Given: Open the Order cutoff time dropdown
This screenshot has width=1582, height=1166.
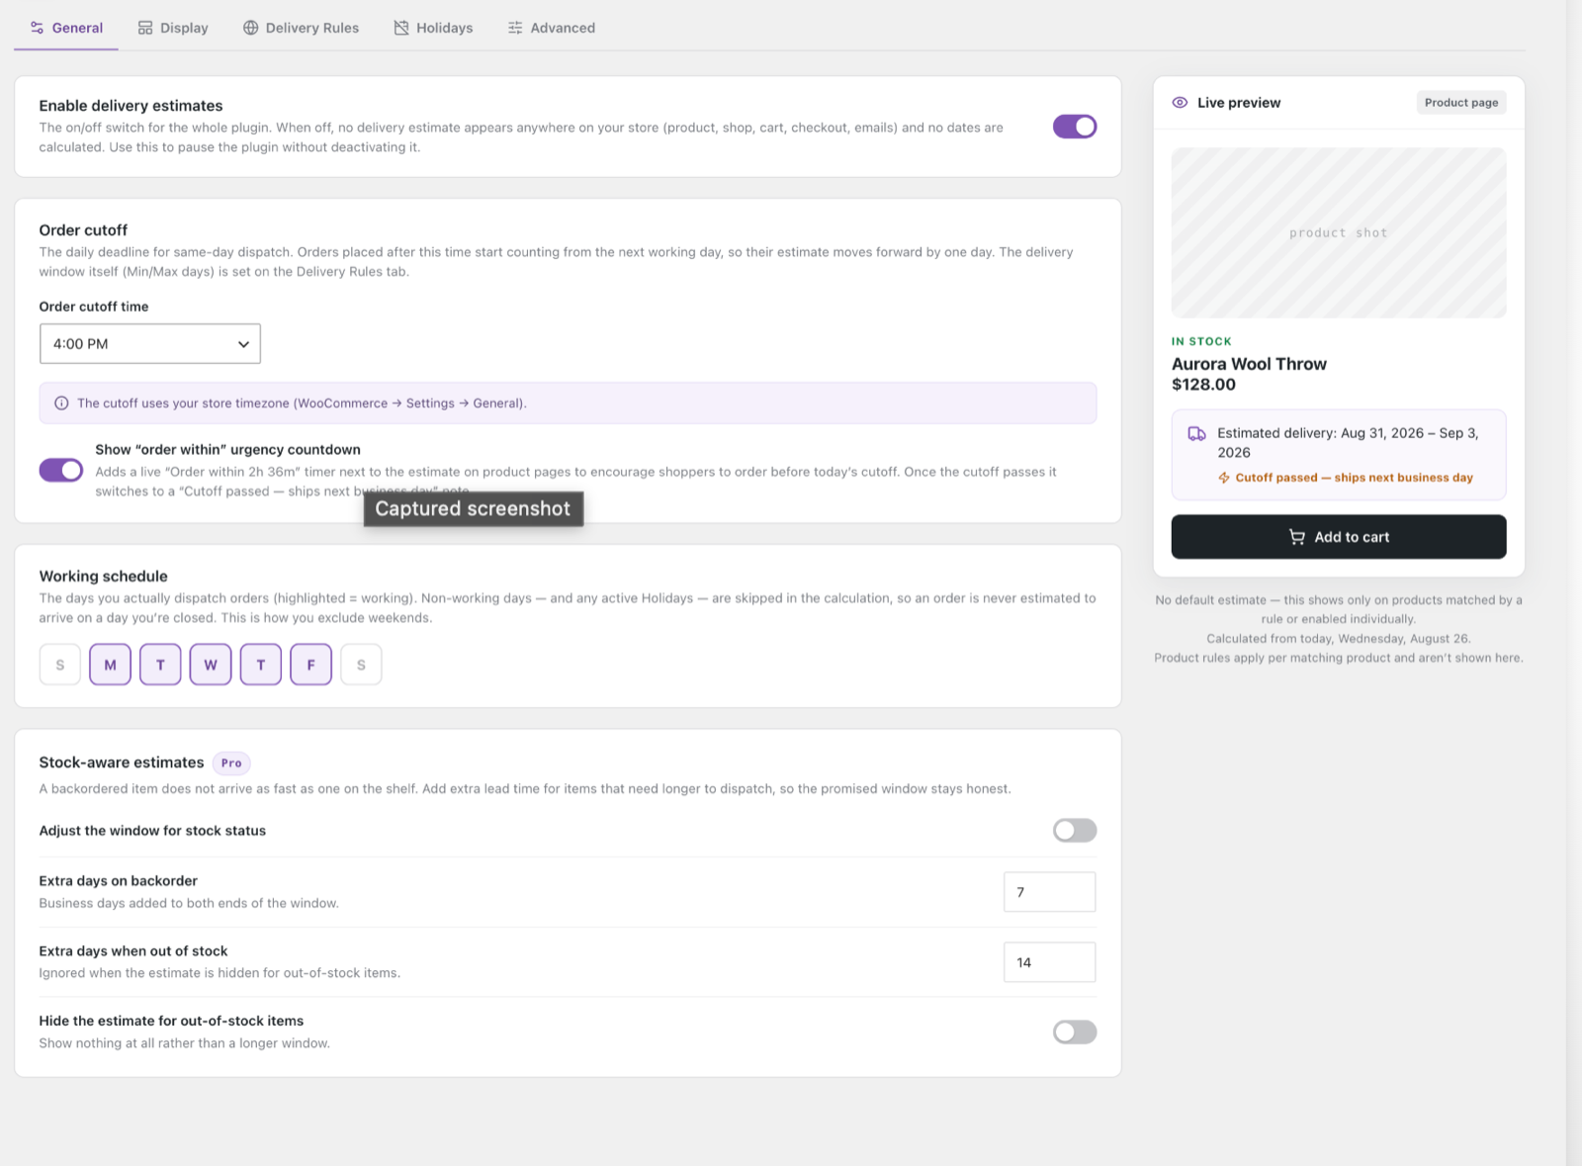Looking at the screenshot, I should point(150,344).
